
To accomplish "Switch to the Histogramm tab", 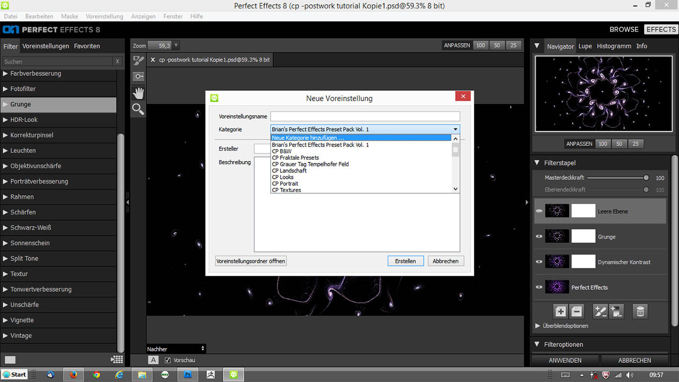I will tap(614, 46).
